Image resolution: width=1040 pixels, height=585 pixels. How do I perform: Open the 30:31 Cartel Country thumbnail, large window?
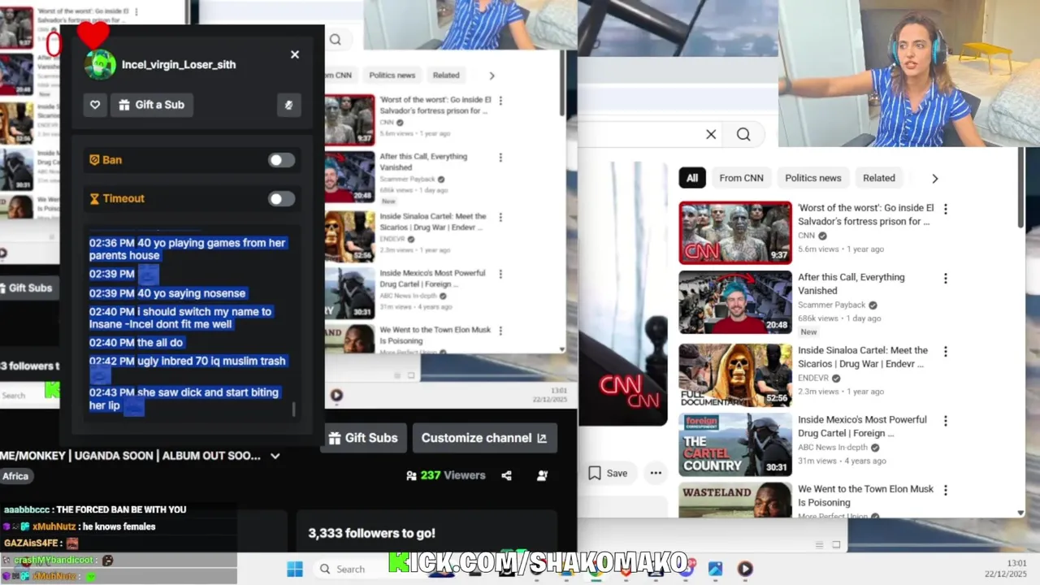[x=735, y=444]
